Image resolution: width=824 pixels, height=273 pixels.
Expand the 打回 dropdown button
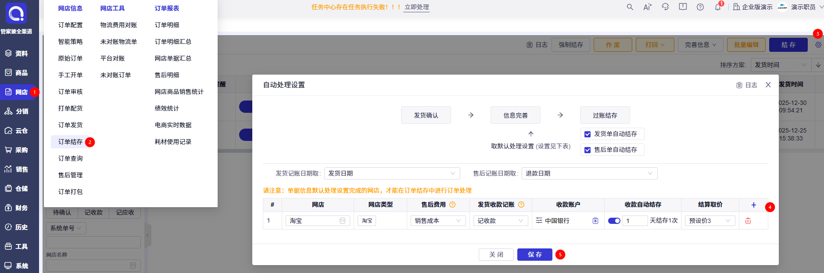click(655, 45)
